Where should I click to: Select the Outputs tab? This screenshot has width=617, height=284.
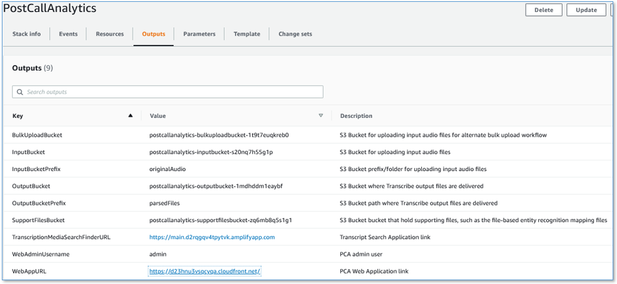[x=153, y=34]
